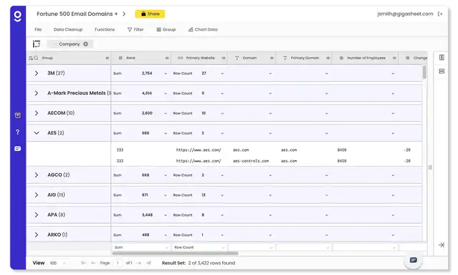Open Domain aggregation dropdown in AIG row
Screen dimensions: 458x275
click(270, 195)
